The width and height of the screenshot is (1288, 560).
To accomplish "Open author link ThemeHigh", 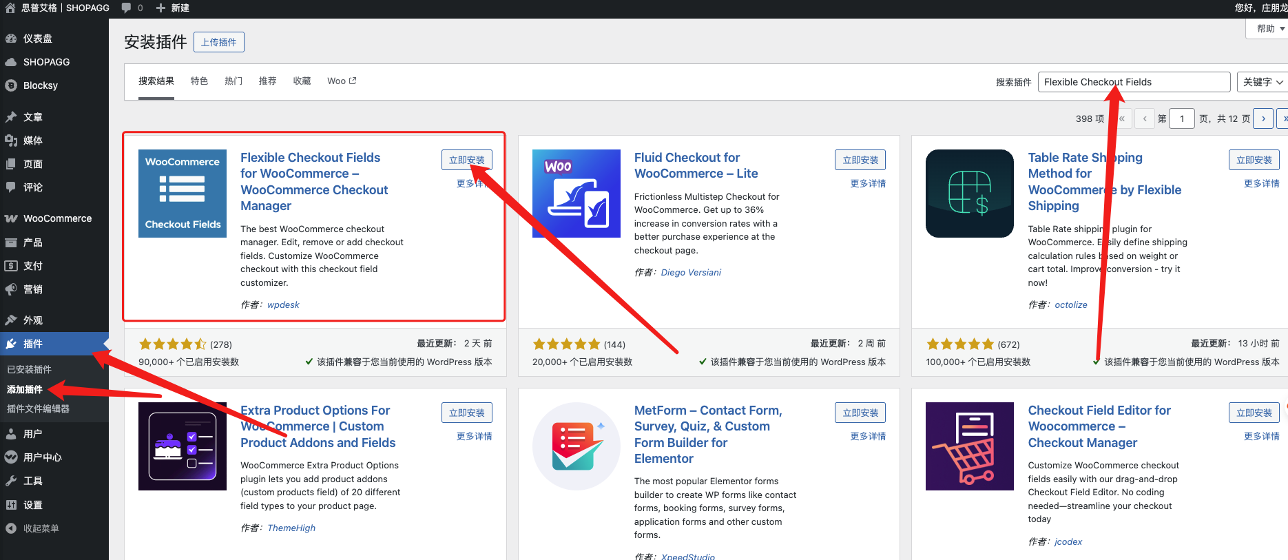I will (291, 528).
